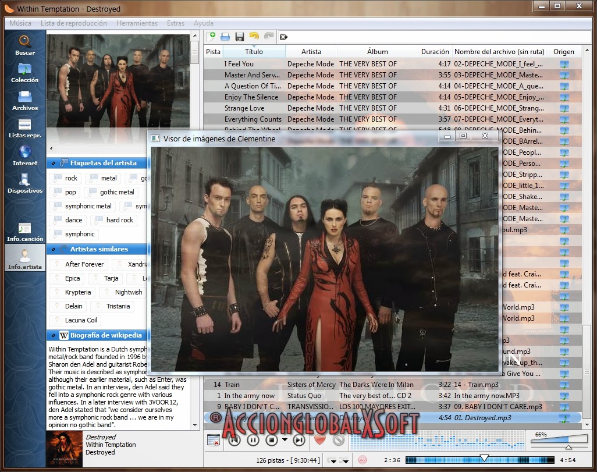Show the Dispositivos devices panel
597x472 pixels.
(x=25, y=183)
